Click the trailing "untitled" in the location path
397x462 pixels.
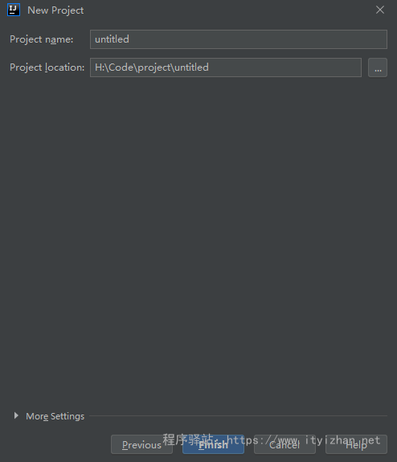pos(191,67)
